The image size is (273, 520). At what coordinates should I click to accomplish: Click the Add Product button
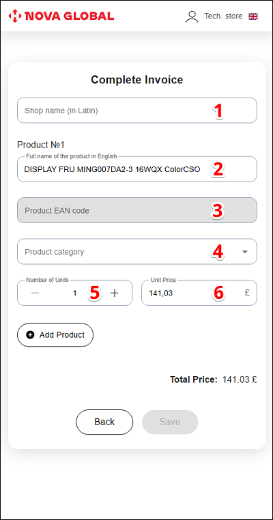pyautogui.click(x=55, y=335)
